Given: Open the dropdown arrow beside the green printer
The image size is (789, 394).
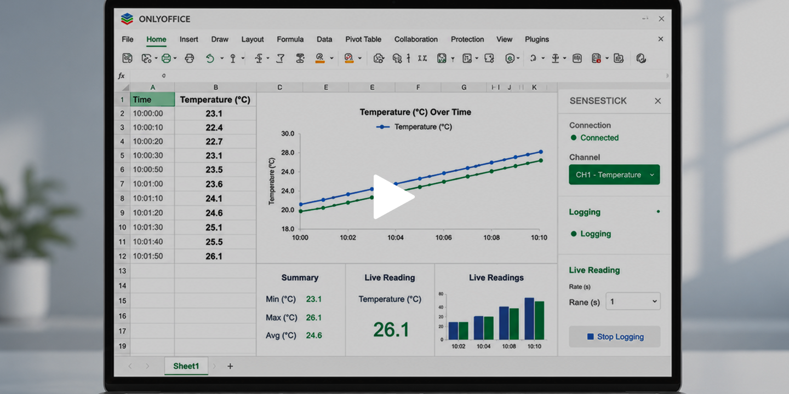Looking at the screenshot, I should point(175,58).
